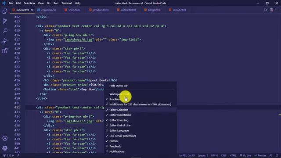Toggle Editor End of Line status item
Image resolution: width=281 pixels, height=158 pixels.
click(140, 126)
